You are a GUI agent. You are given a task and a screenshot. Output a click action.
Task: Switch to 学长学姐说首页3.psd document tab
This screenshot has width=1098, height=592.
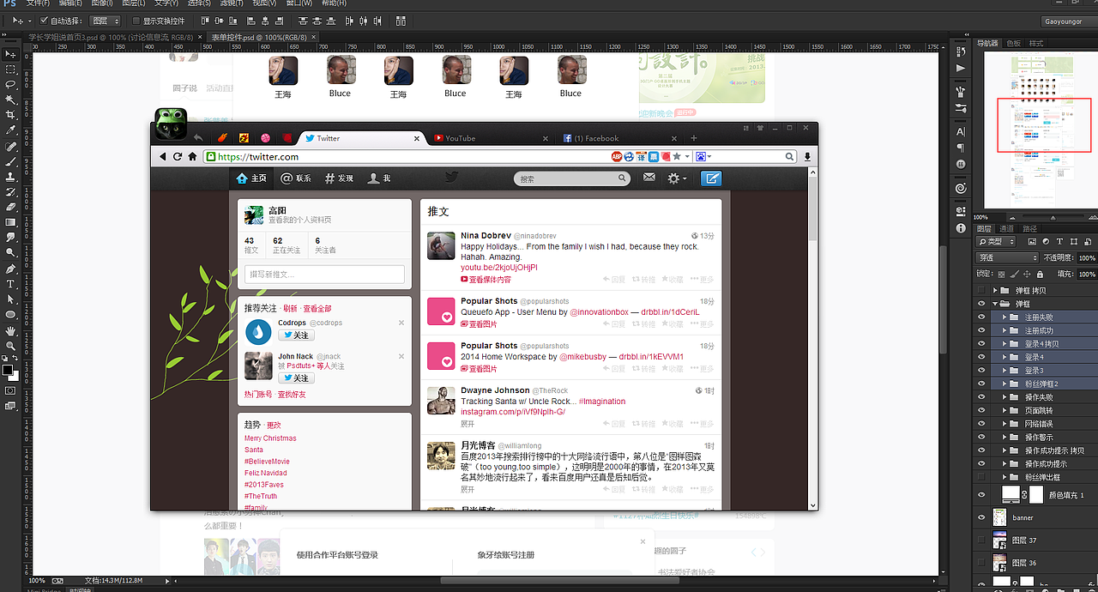112,37
